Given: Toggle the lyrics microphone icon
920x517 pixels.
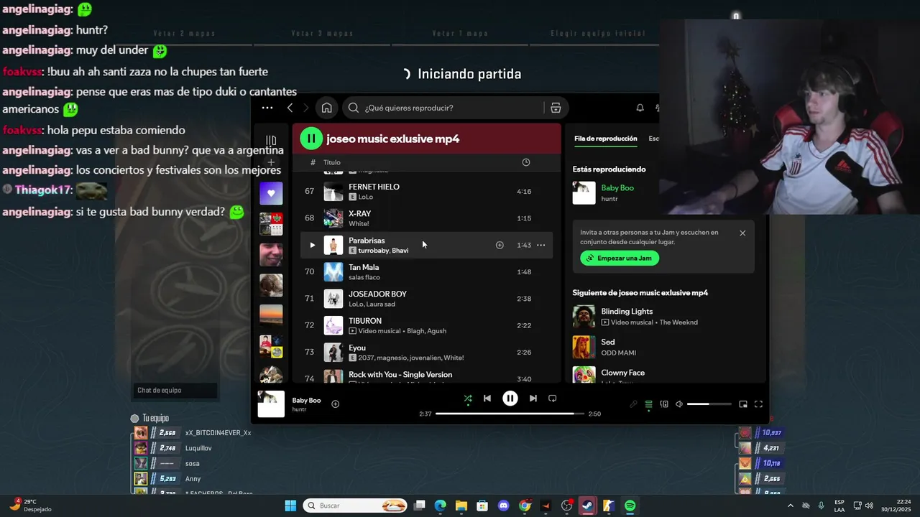Looking at the screenshot, I should click(x=633, y=404).
